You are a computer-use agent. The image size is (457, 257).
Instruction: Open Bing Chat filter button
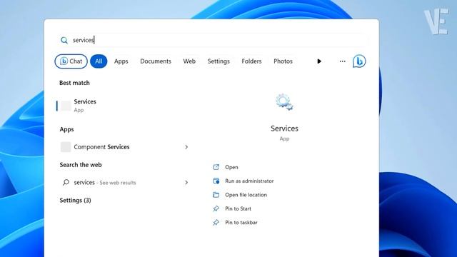pos(71,61)
